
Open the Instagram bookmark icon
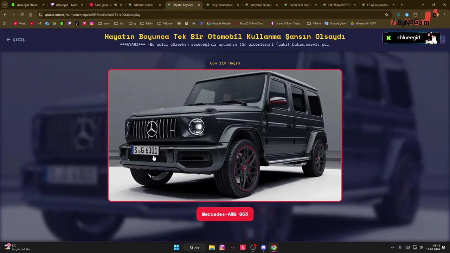[x=92, y=24]
